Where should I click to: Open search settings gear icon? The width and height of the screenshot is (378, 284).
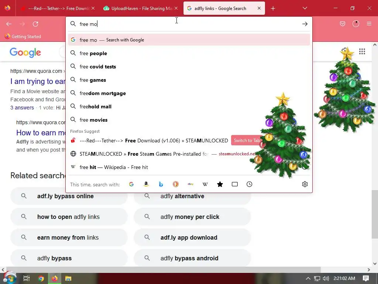pos(305,184)
